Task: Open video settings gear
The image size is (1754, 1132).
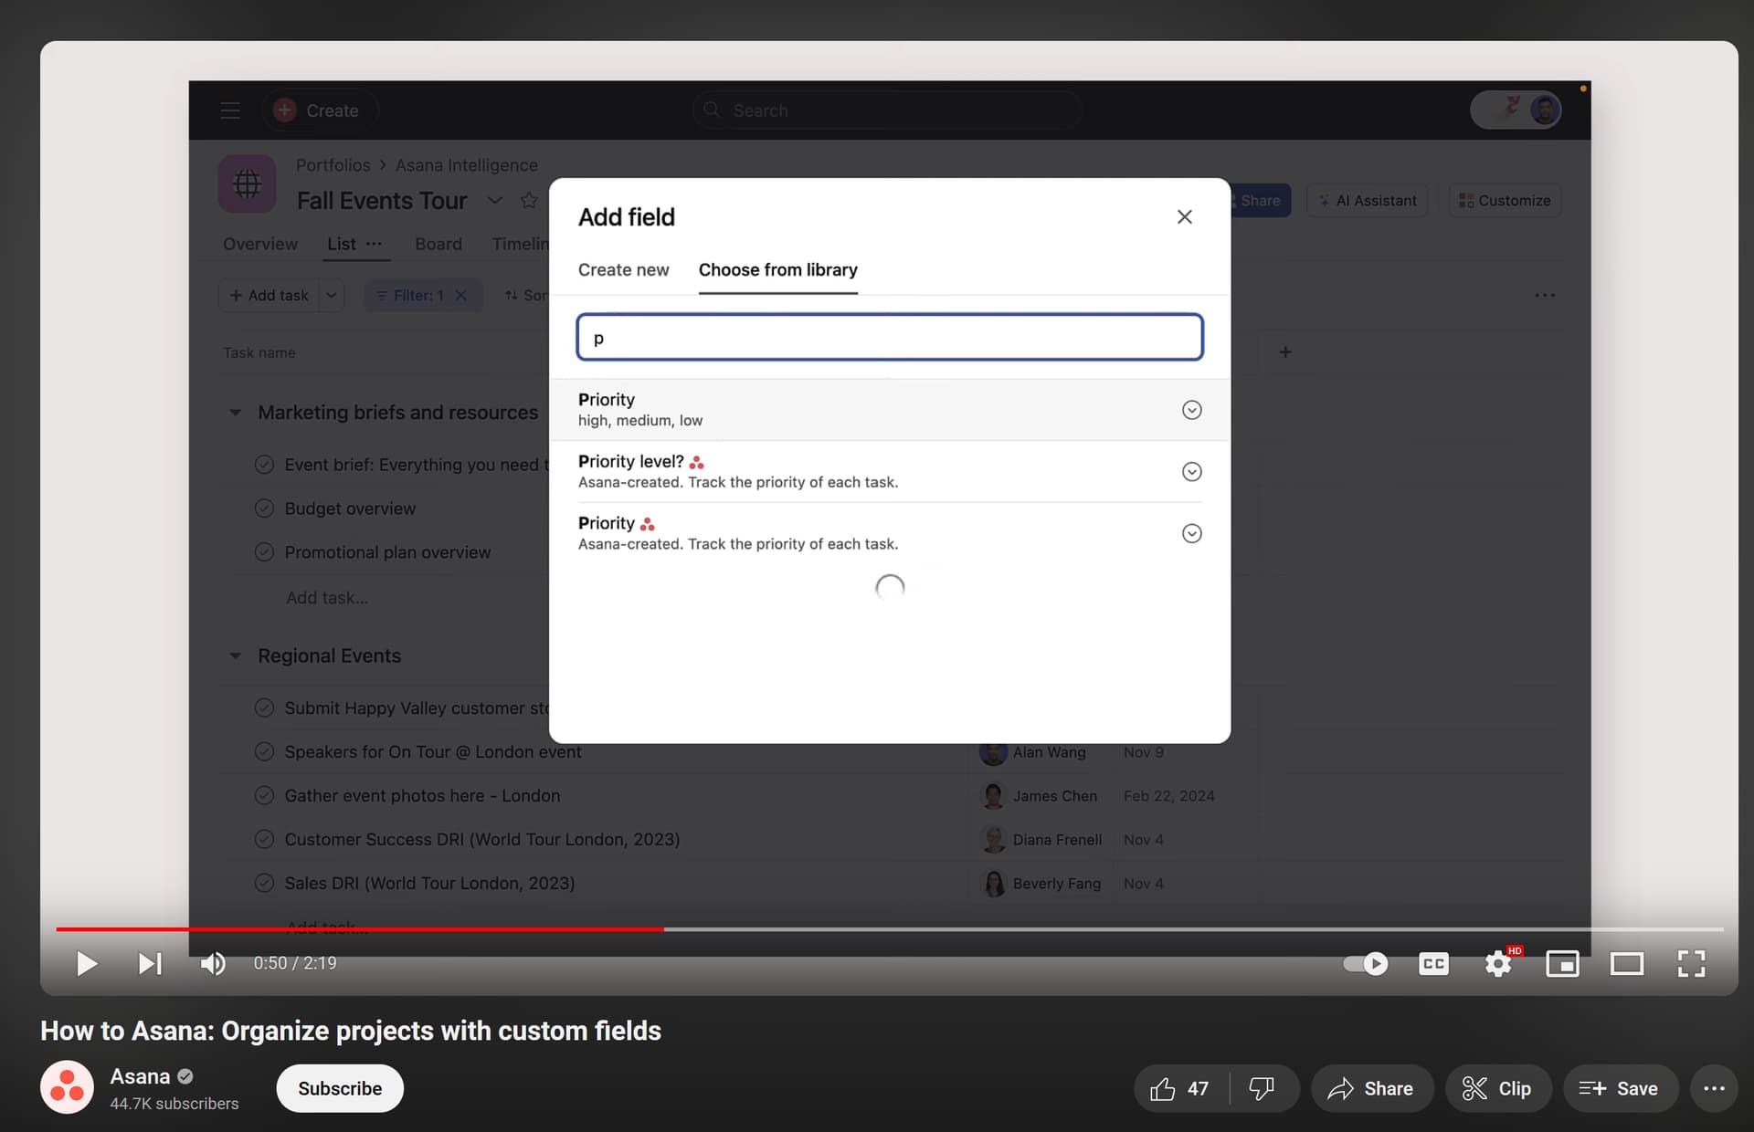Action: coord(1497,963)
